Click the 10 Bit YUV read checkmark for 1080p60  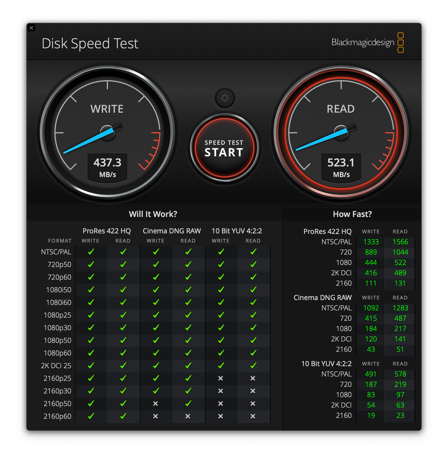point(253,353)
